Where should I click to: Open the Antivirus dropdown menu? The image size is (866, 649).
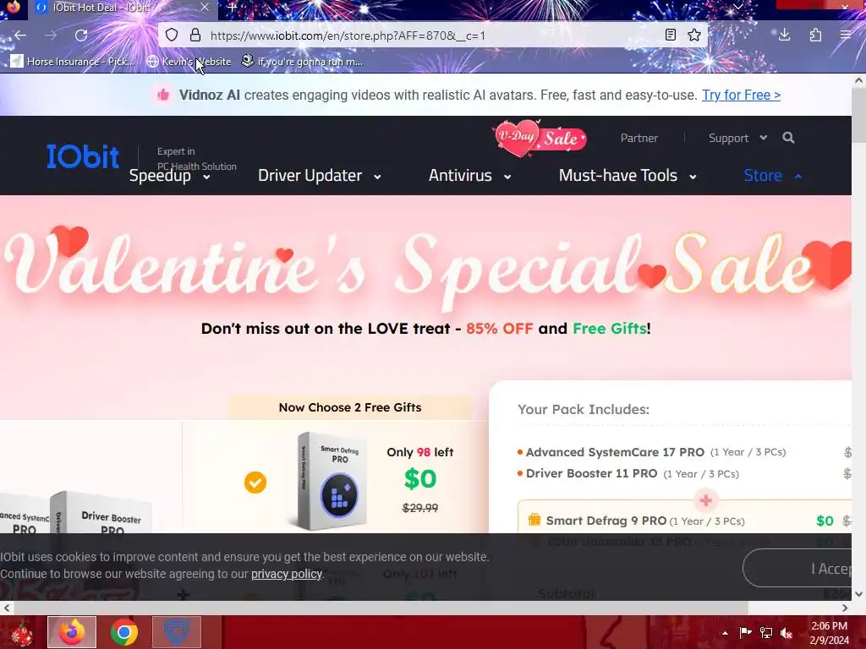tap(470, 176)
